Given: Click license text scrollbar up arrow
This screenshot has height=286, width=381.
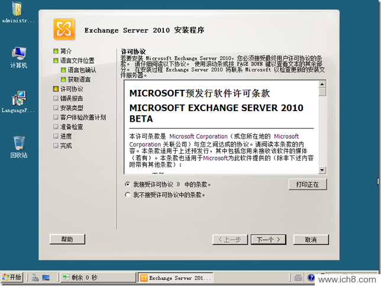Looking at the screenshot, I should click(x=322, y=84).
